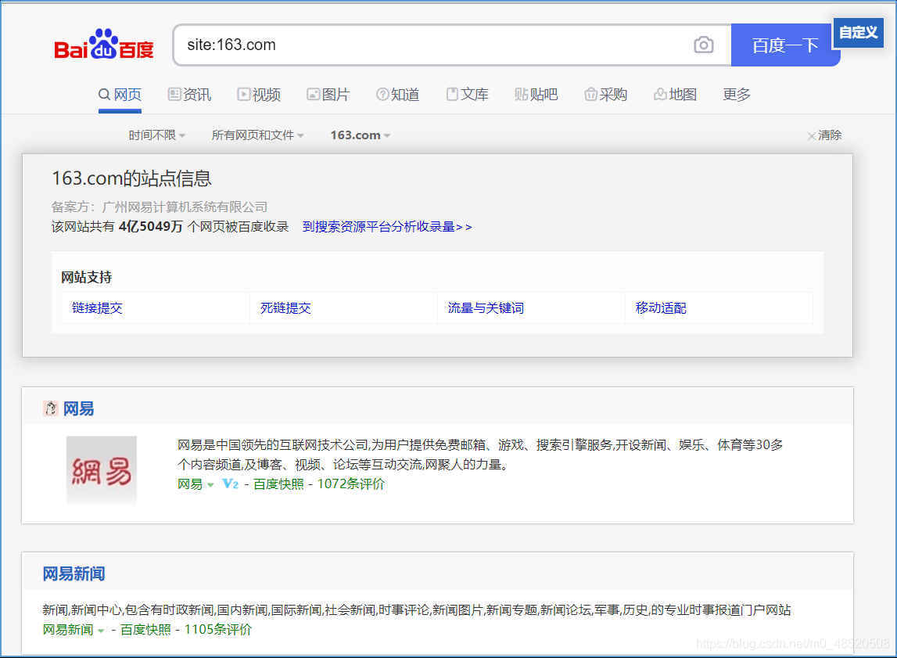897x658 pixels.
Task: Select the 视频 video search icon
Action: (x=242, y=94)
